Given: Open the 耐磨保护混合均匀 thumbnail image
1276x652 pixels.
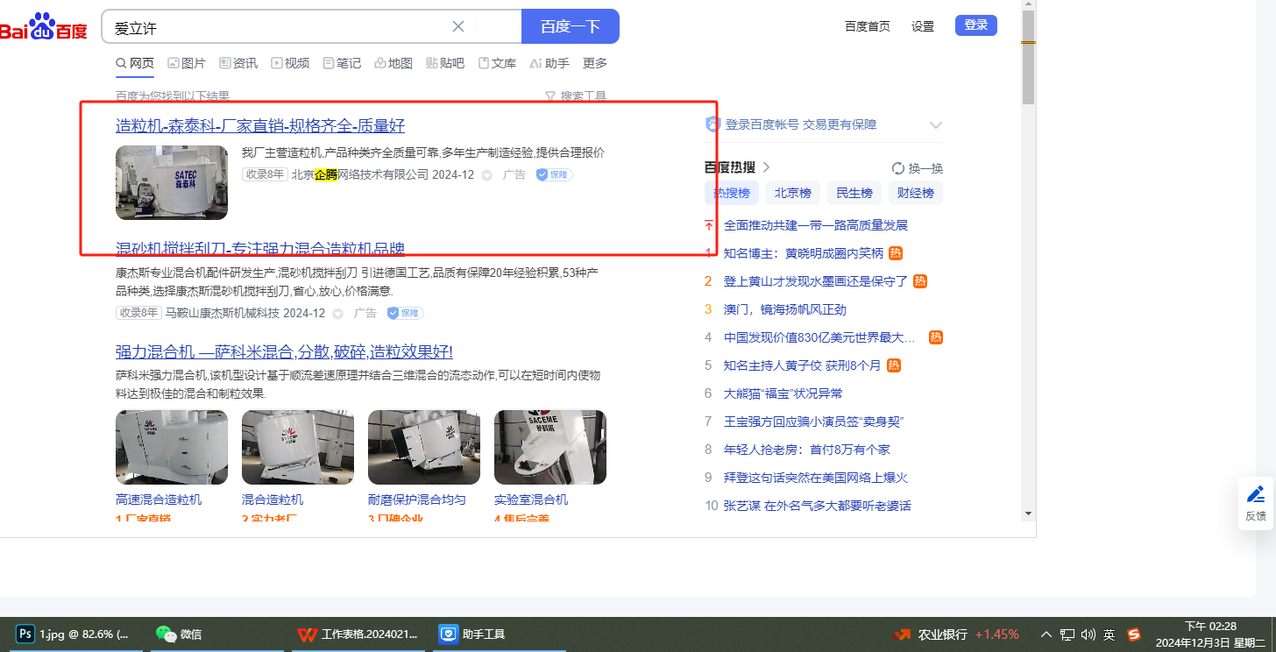Looking at the screenshot, I should (424, 447).
